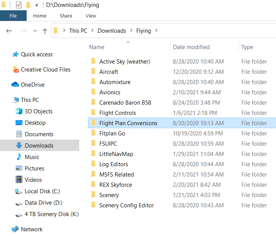Click the Music note icon
Viewport: 276px width, 237px height.
coord(19,157)
